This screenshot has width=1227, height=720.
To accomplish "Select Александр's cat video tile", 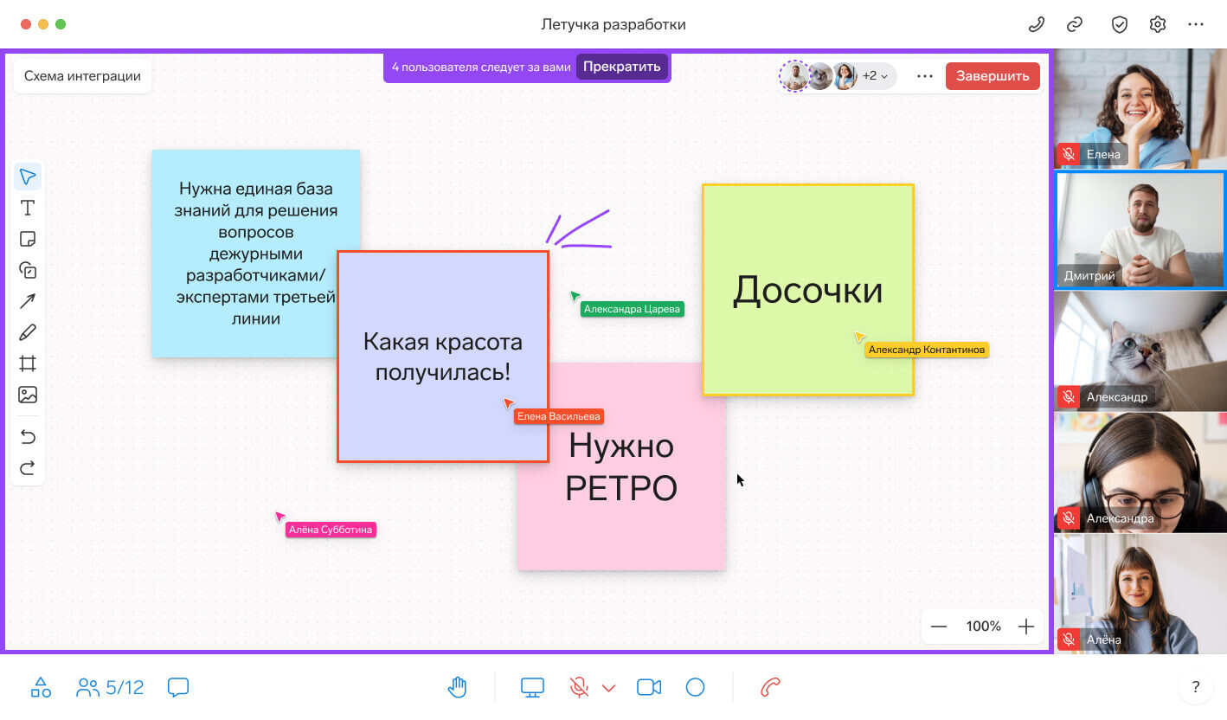I will [x=1140, y=350].
